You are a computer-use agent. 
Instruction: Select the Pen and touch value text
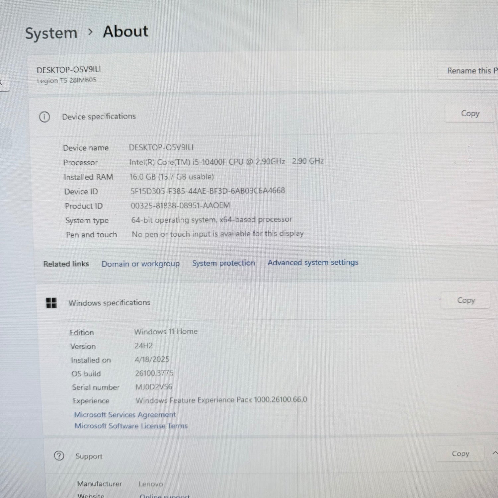click(218, 234)
